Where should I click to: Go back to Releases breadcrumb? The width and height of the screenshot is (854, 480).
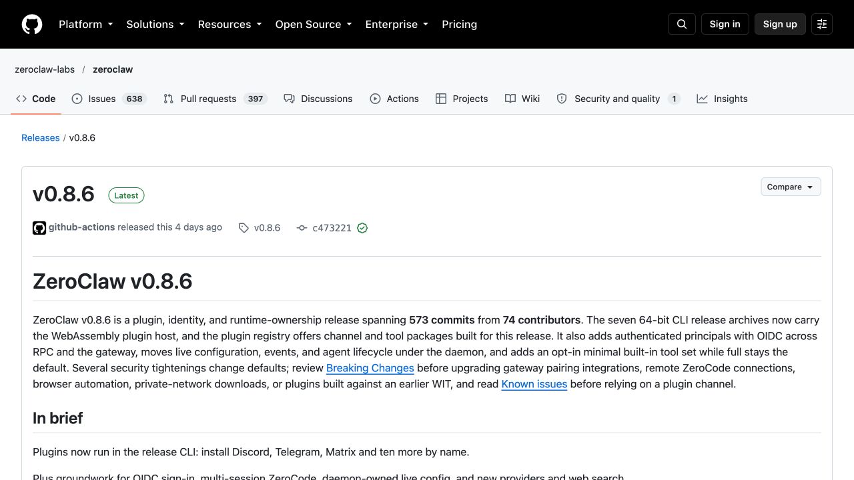tap(41, 137)
